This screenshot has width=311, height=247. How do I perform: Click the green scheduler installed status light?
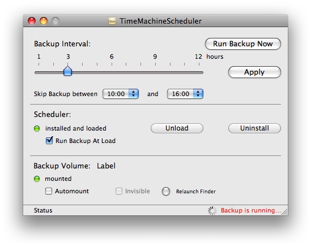(37, 128)
